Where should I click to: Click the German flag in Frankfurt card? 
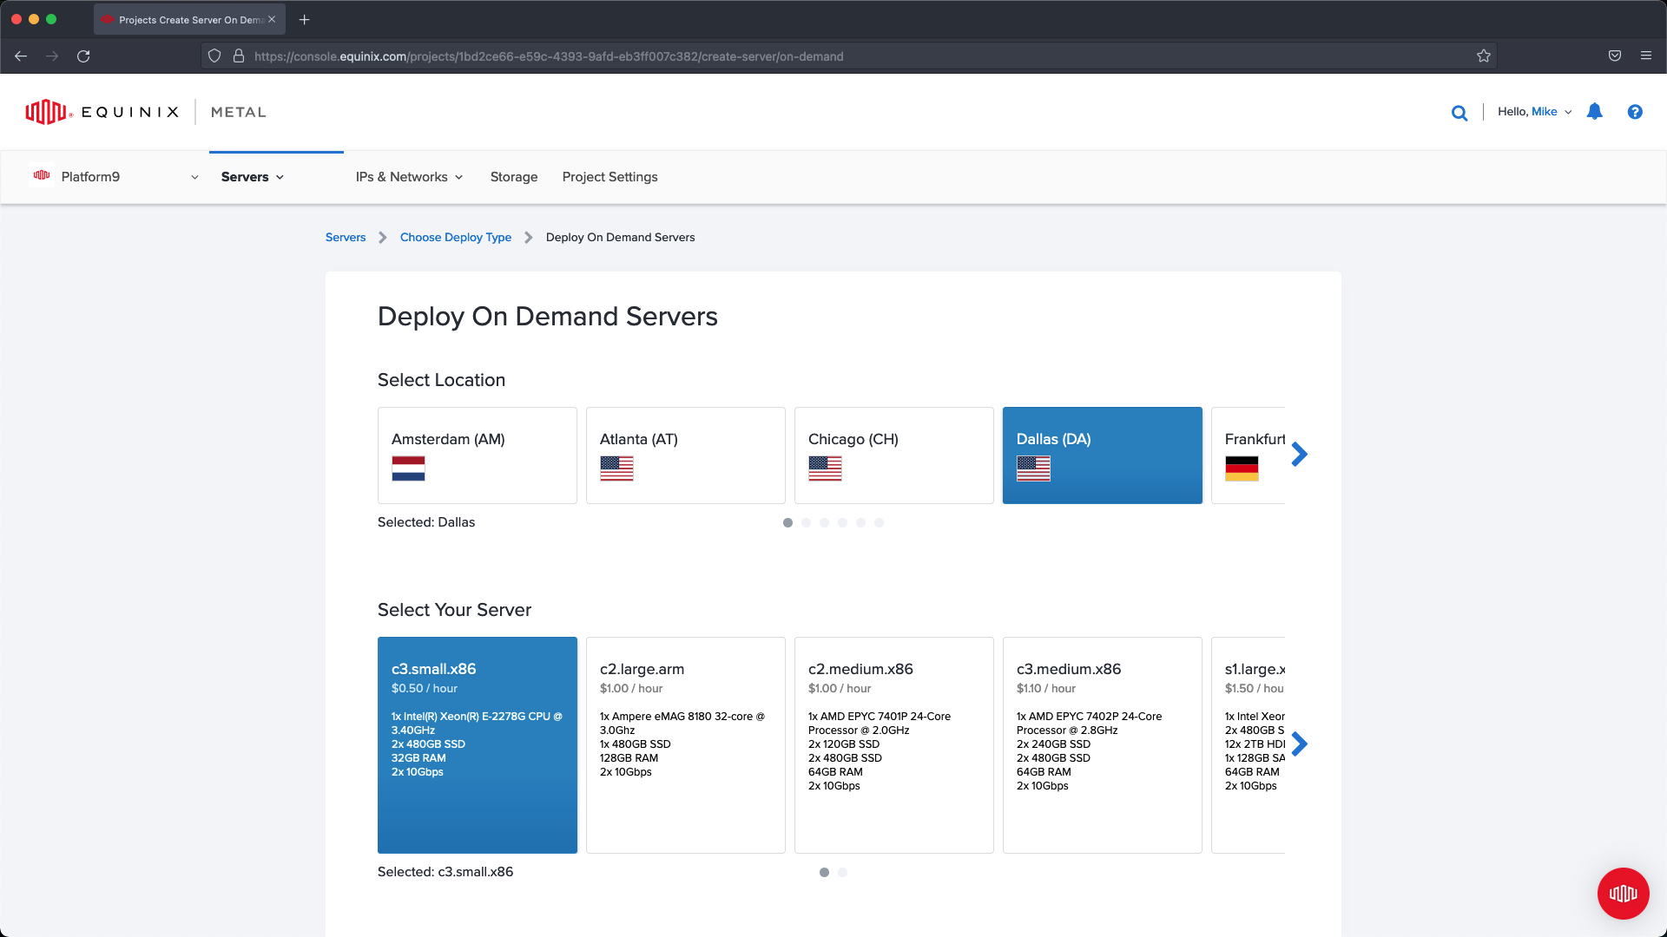(x=1242, y=468)
